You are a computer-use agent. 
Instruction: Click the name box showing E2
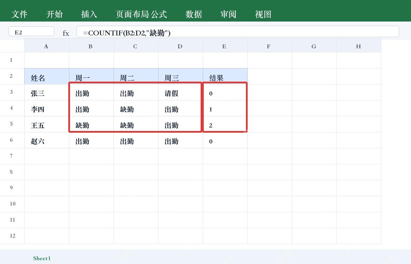coord(31,31)
